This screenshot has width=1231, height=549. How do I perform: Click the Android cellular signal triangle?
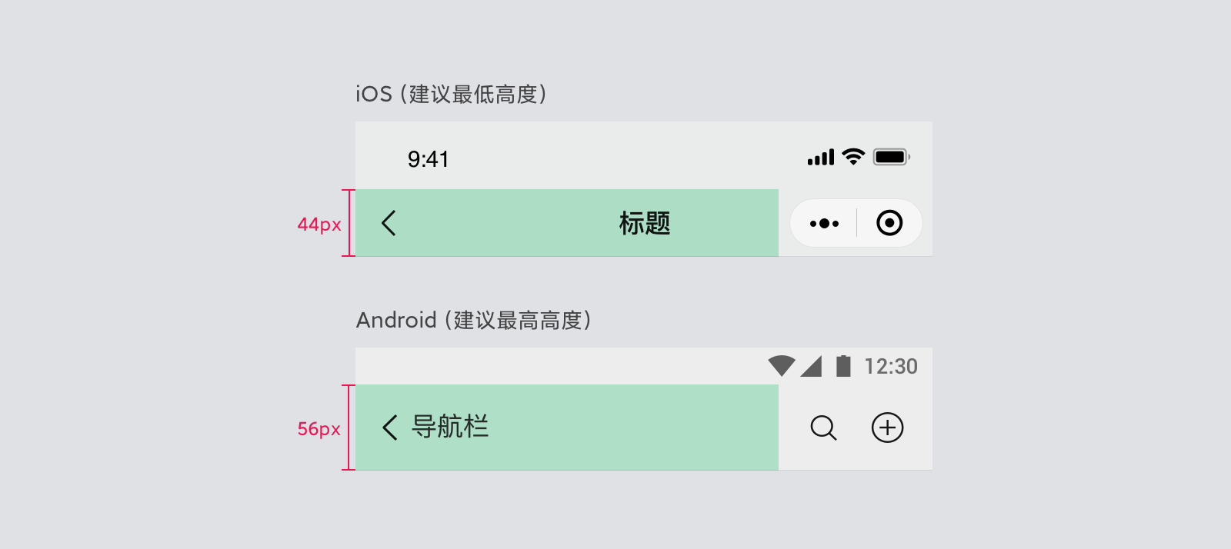pyautogui.click(x=812, y=366)
